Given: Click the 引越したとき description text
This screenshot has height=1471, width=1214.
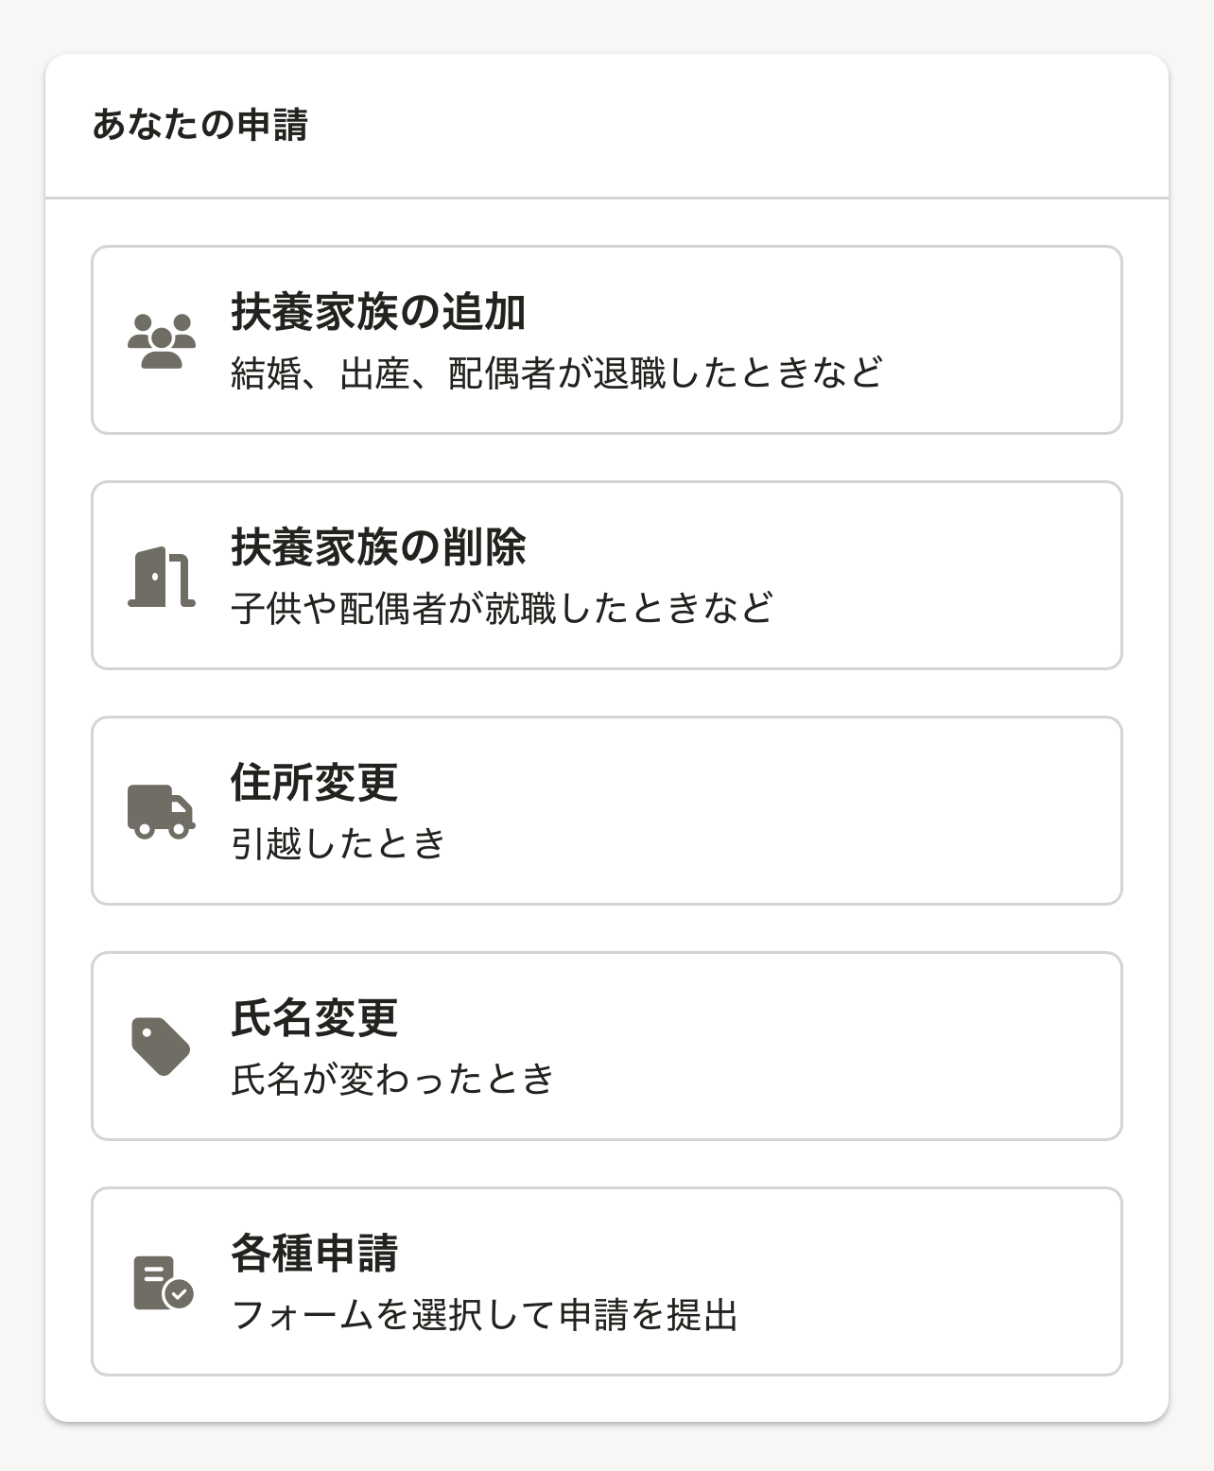Looking at the screenshot, I should point(338,844).
